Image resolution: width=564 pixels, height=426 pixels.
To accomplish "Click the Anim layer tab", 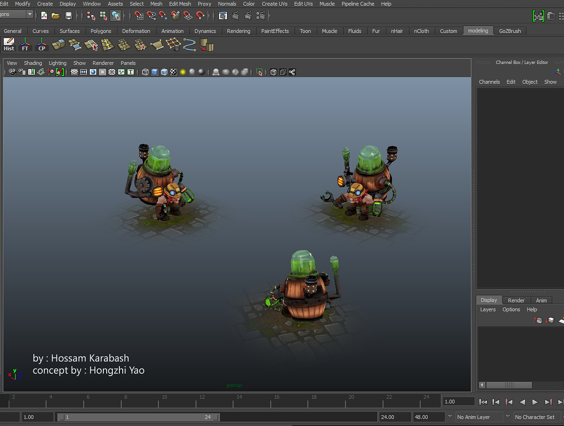I will (x=541, y=300).
